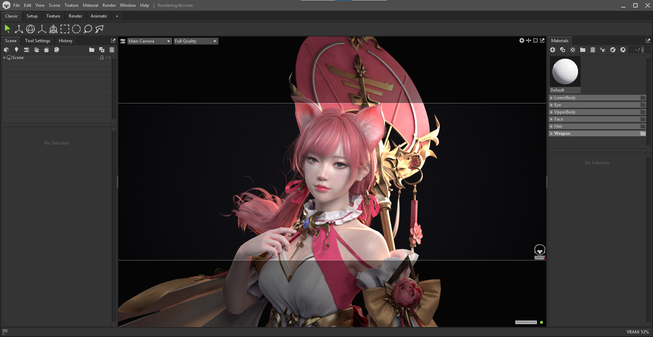
Task: Delete selected object in Scene panel
Action: [x=112, y=50]
